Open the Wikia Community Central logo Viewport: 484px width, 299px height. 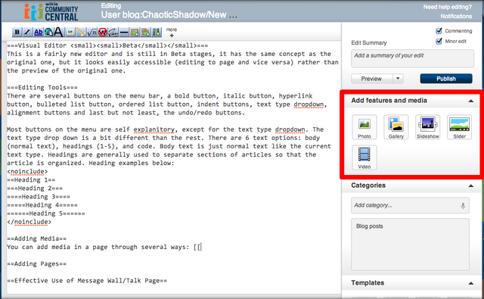point(51,12)
